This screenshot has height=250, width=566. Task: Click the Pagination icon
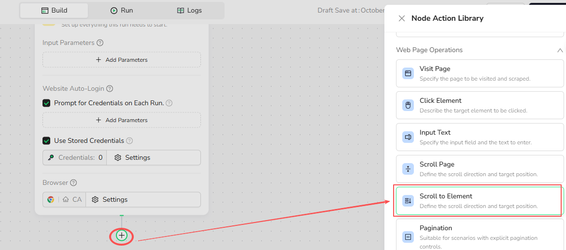(x=408, y=236)
